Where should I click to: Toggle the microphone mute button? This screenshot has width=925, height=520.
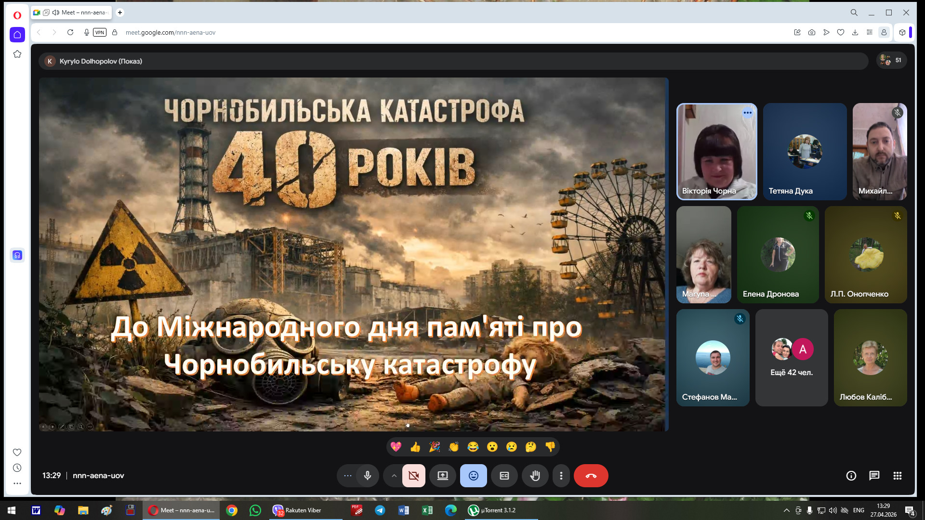click(x=368, y=476)
